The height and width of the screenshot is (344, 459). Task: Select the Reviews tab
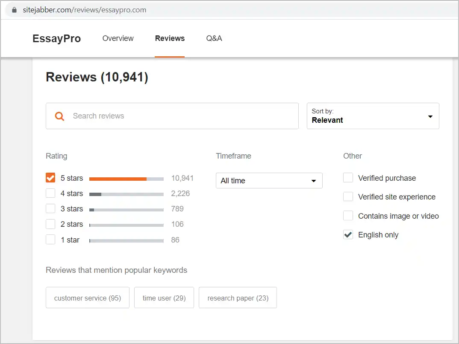(170, 38)
